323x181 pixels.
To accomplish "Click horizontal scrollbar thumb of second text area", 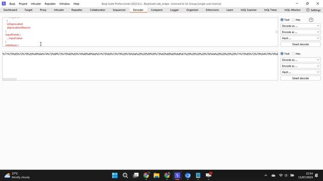I will [10, 79].
